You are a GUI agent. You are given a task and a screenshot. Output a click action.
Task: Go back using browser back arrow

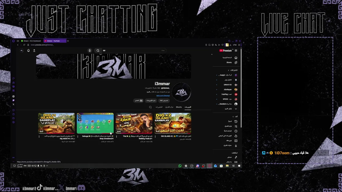18,45
